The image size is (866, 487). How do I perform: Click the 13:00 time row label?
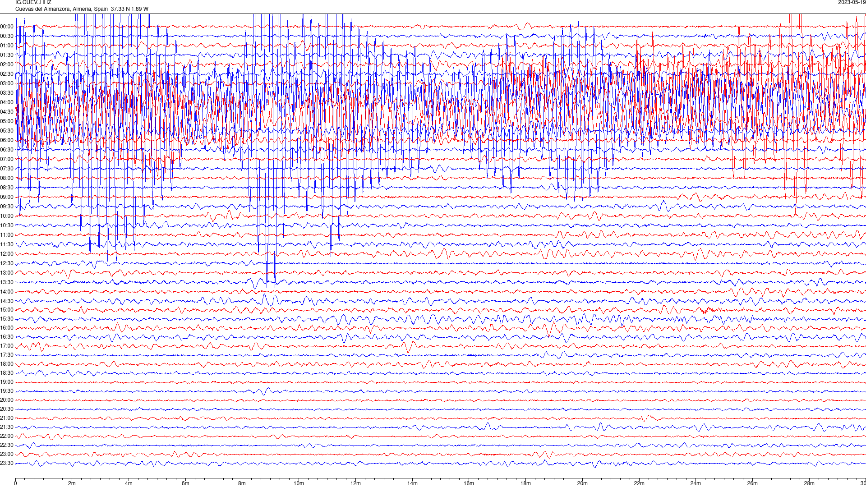point(7,273)
